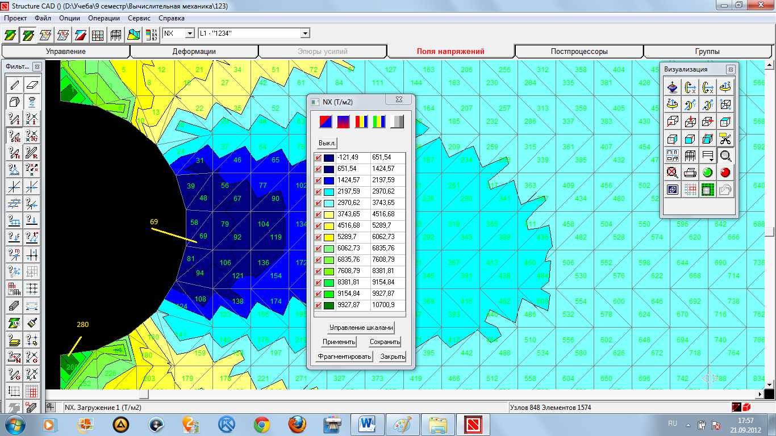Toggle checkbox for range 5289,7 to 6062,73
The image size is (776, 436).
pyautogui.click(x=318, y=237)
